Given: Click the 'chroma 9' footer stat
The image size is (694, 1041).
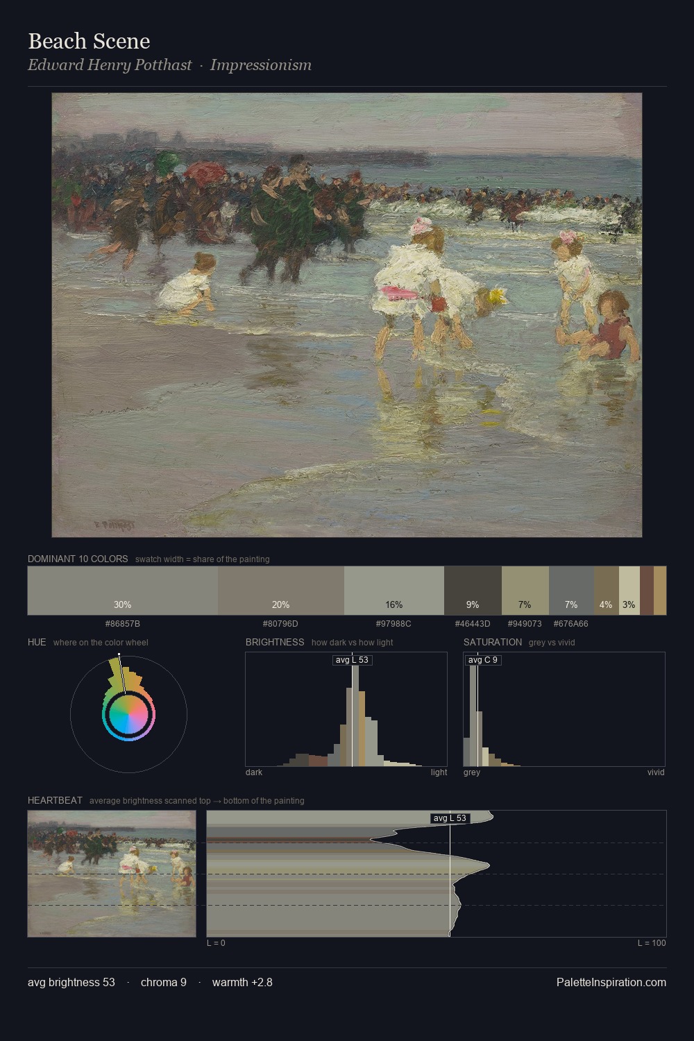Looking at the screenshot, I should pos(164,982).
